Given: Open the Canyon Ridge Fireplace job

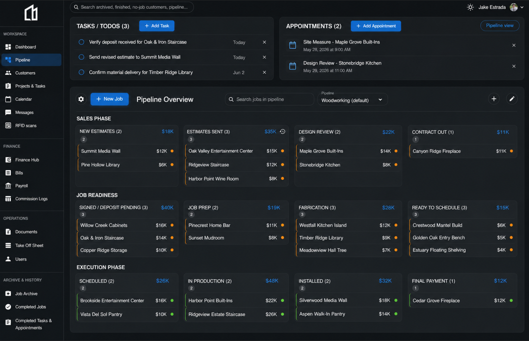Looking at the screenshot, I should 463,151.
